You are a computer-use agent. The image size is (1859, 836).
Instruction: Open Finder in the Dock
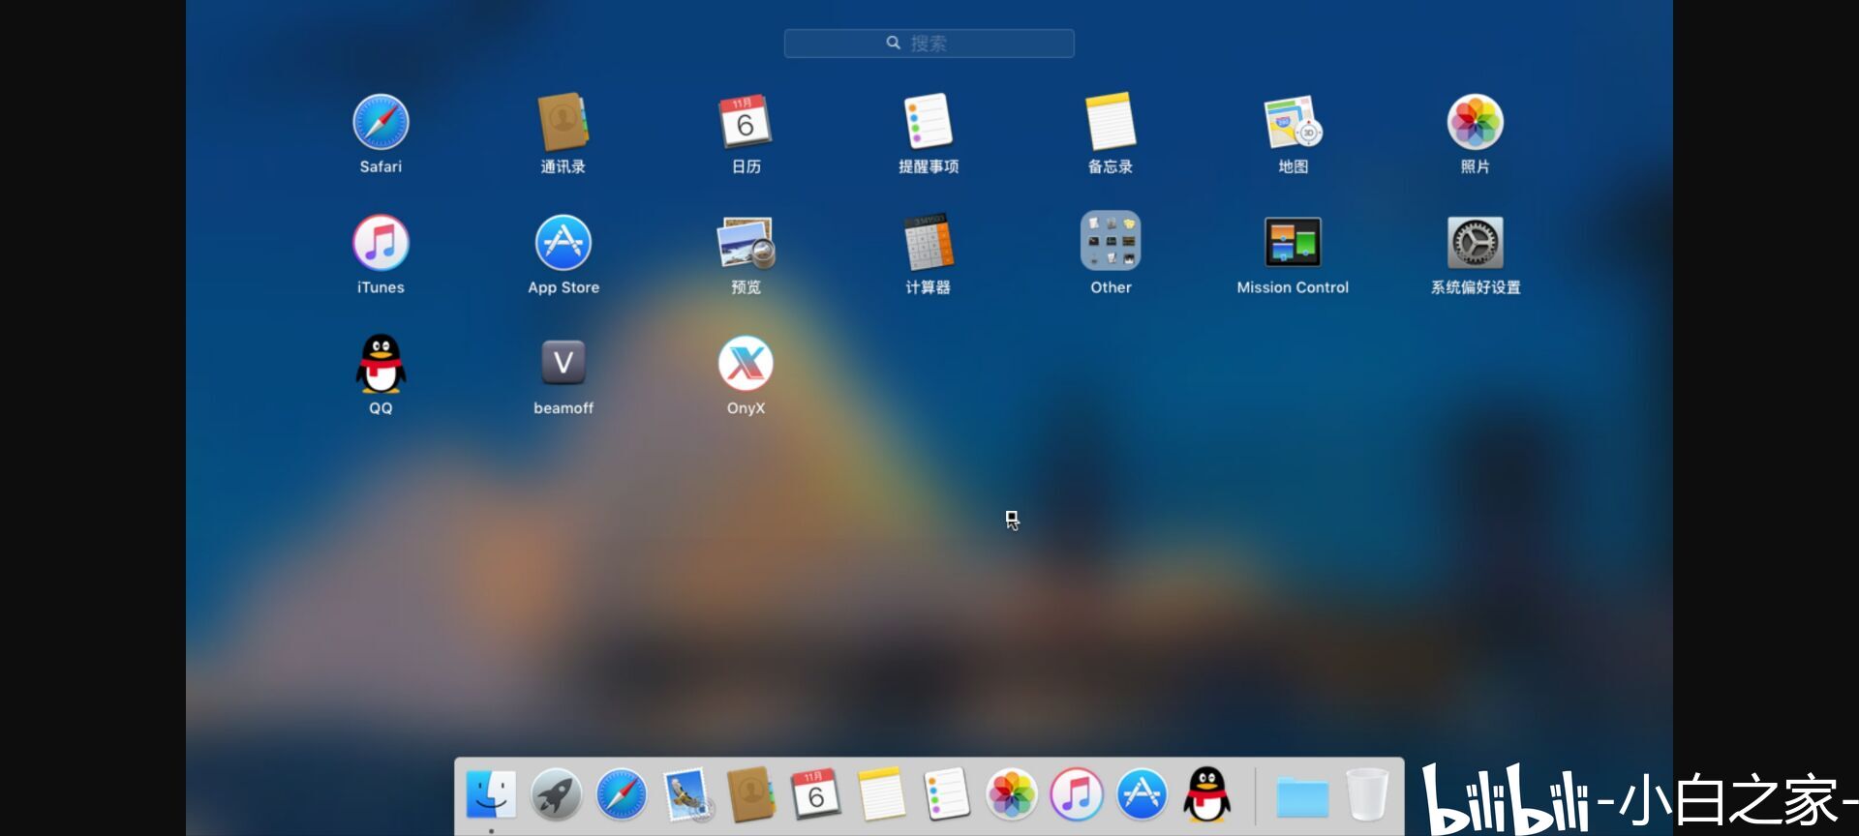[x=491, y=795]
